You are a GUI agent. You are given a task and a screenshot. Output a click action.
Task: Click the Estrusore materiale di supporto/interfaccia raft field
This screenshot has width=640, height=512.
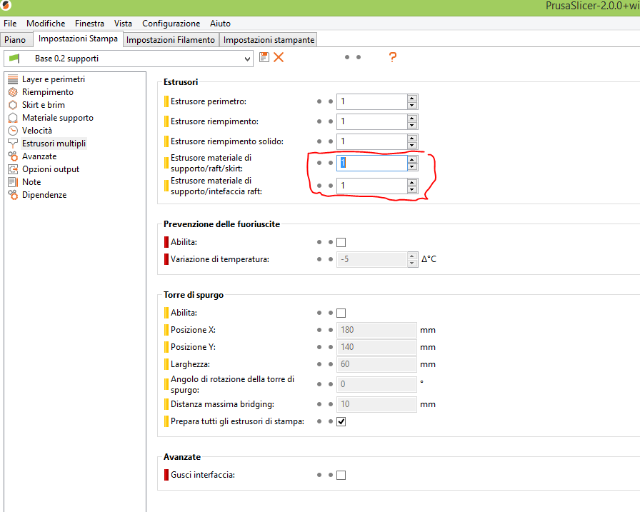371,186
